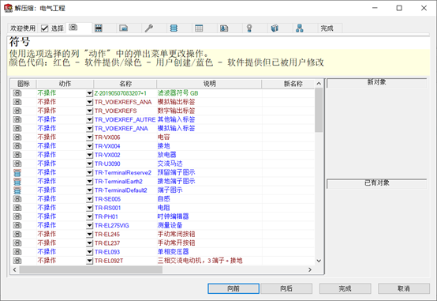Click the 新对象 panel header

(376, 82)
